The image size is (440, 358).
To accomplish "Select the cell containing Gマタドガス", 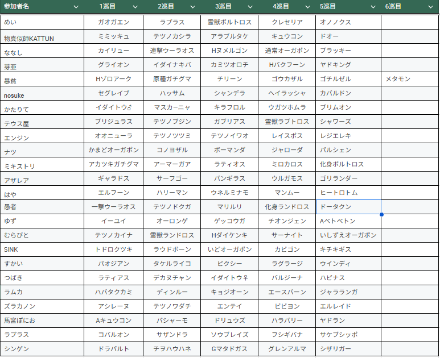I will [x=229, y=349].
